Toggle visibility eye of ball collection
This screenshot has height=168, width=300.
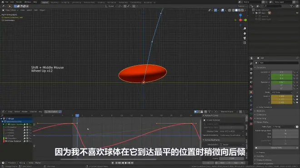pyautogui.click(x=297, y=13)
